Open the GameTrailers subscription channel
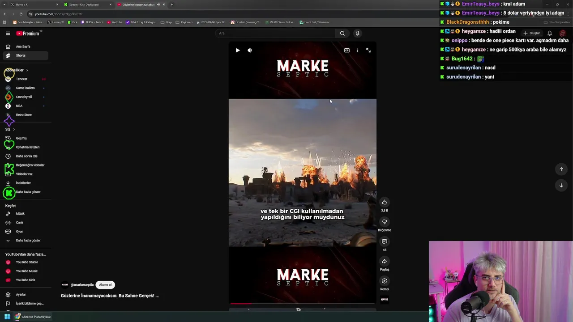This screenshot has width=573, height=322. pos(25,88)
